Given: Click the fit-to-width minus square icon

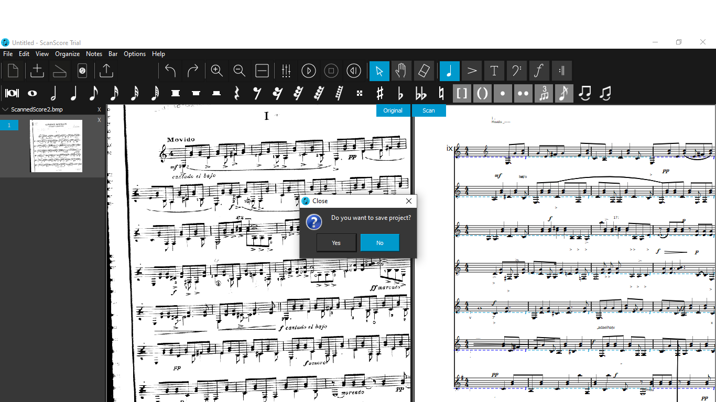Looking at the screenshot, I should 262,71.
